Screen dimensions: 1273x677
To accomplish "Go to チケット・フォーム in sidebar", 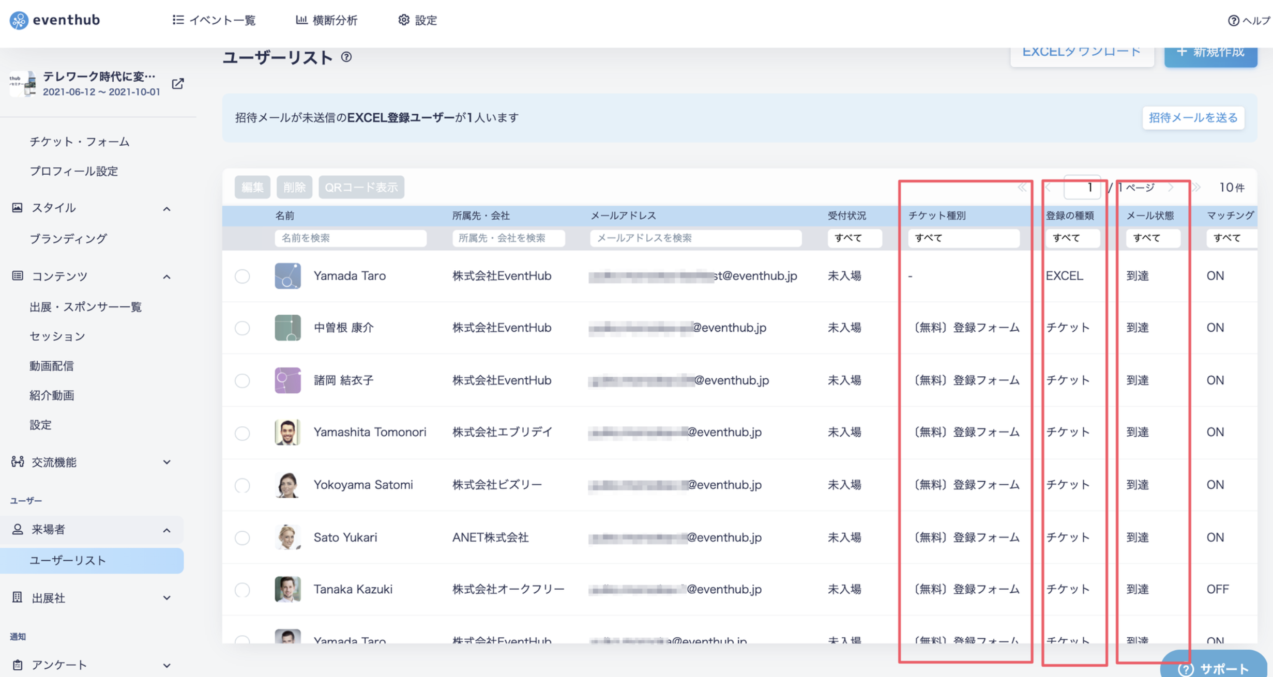I will point(80,142).
